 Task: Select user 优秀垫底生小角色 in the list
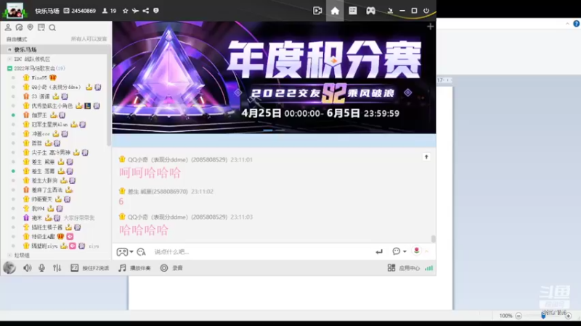coord(52,106)
